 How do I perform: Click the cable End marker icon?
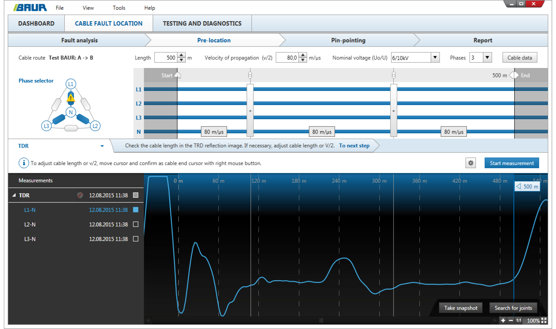click(514, 75)
